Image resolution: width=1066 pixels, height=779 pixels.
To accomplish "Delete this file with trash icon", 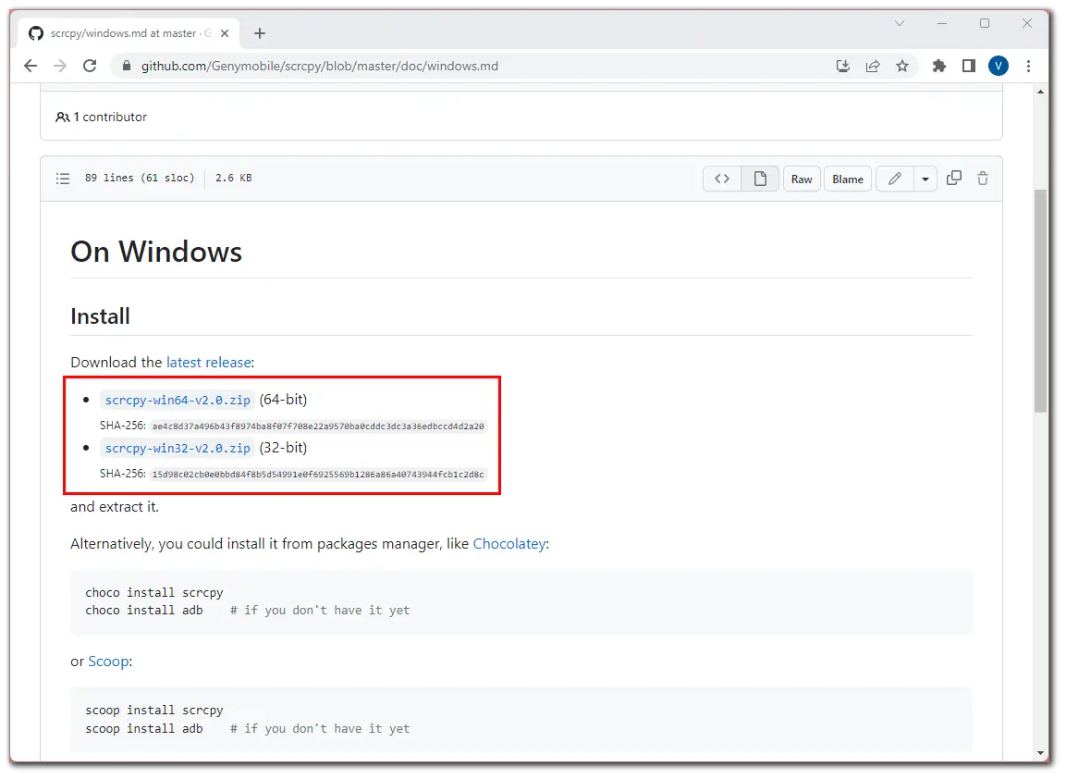I will tap(983, 179).
